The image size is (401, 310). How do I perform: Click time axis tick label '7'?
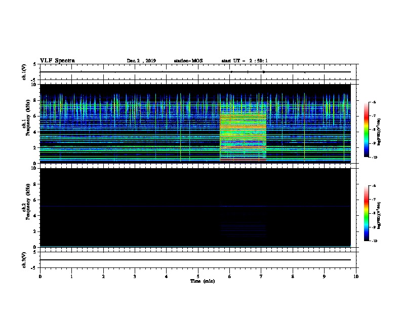click(x=261, y=276)
